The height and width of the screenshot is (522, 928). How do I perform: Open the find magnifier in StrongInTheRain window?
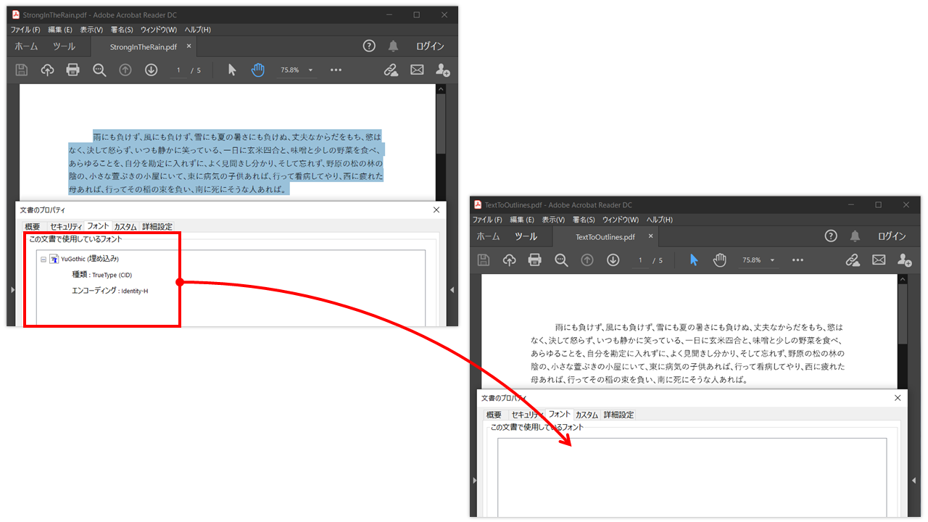click(x=99, y=70)
